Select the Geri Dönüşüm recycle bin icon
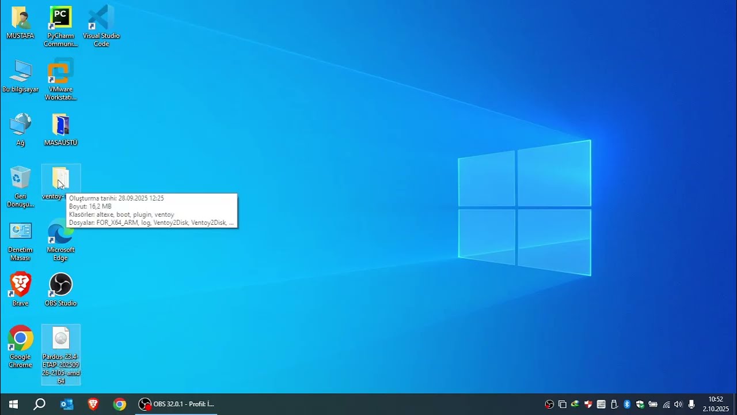Image resolution: width=737 pixels, height=415 pixels. click(20, 187)
